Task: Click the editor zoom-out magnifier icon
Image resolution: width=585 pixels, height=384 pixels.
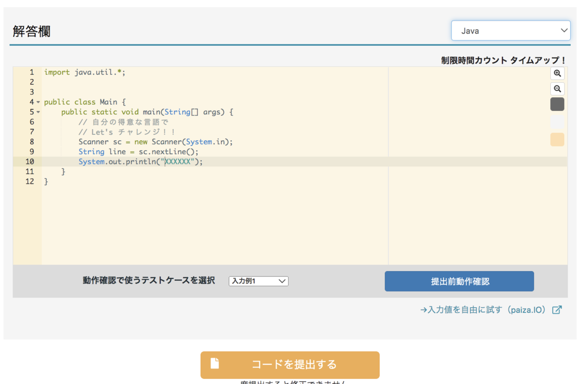Action: 557,89
